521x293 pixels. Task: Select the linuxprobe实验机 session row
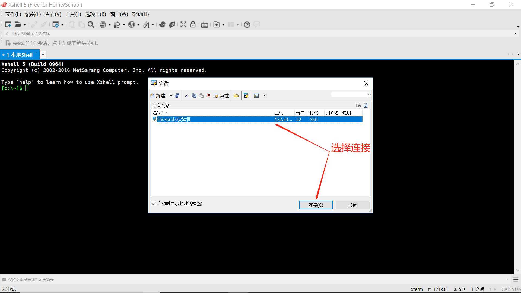[x=257, y=119]
